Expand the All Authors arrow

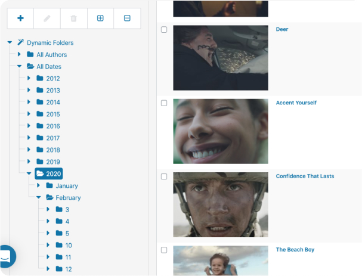tap(20, 54)
